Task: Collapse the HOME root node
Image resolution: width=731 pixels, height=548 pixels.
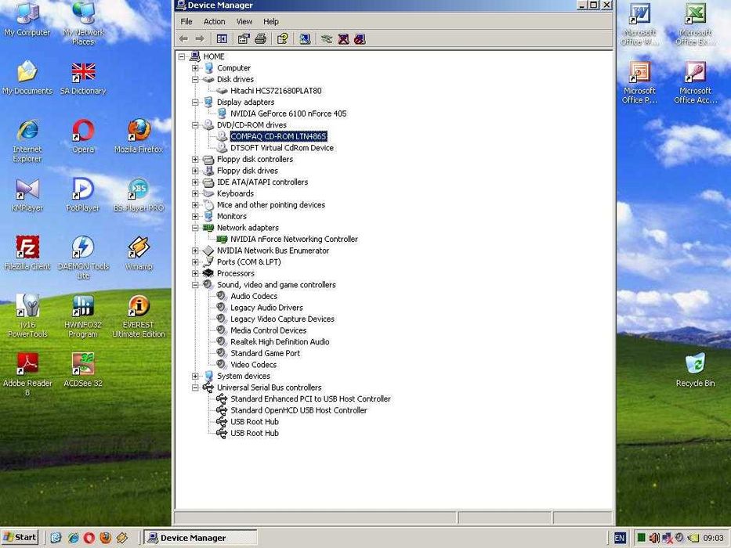Action: click(x=182, y=56)
